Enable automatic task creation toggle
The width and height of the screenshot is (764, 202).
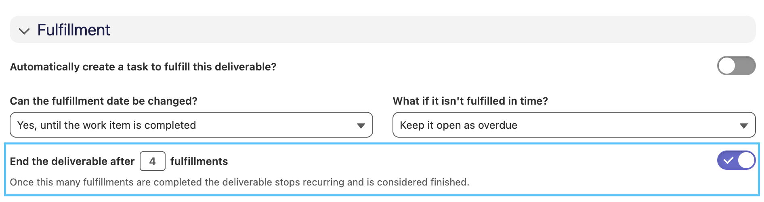[736, 66]
